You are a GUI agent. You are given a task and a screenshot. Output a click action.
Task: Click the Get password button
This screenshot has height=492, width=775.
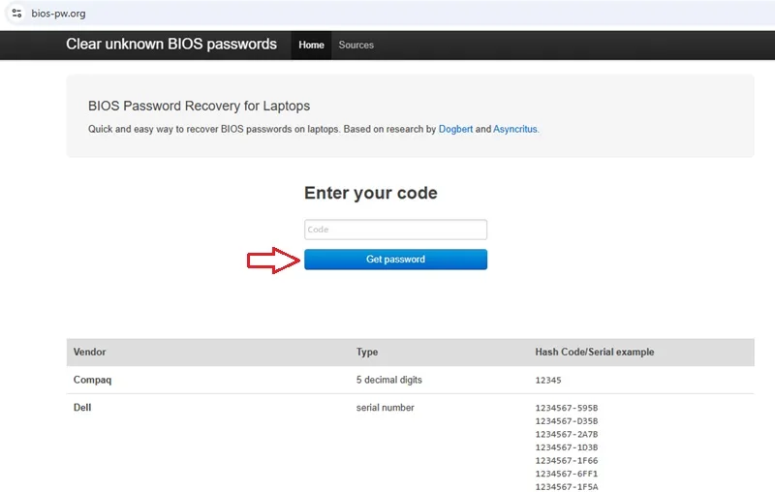(395, 260)
